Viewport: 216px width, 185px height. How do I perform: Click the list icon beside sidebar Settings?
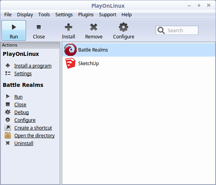pos(8,73)
